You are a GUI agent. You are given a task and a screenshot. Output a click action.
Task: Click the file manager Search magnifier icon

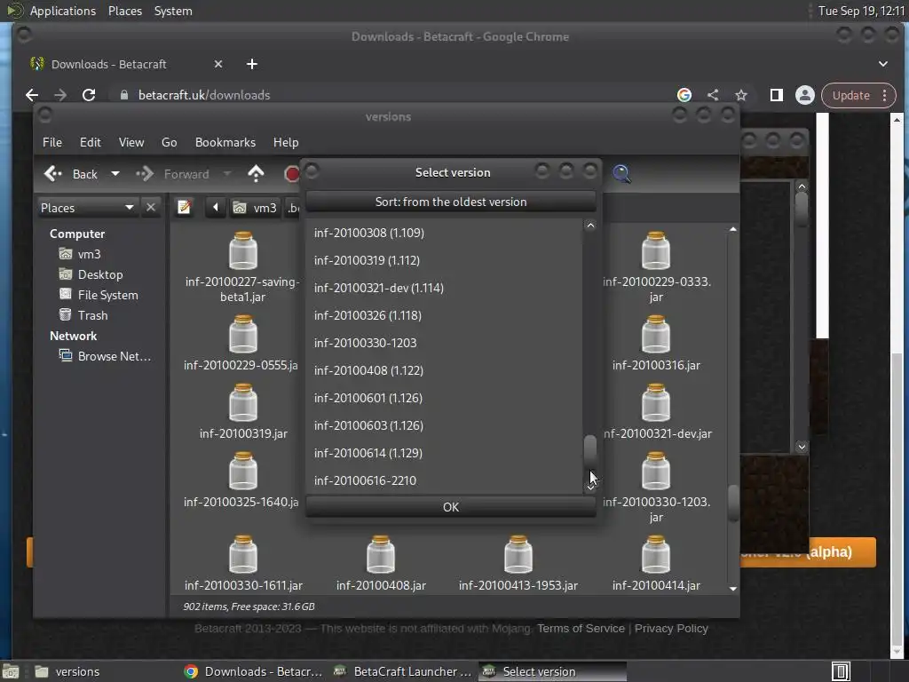pyautogui.click(x=621, y=173)
